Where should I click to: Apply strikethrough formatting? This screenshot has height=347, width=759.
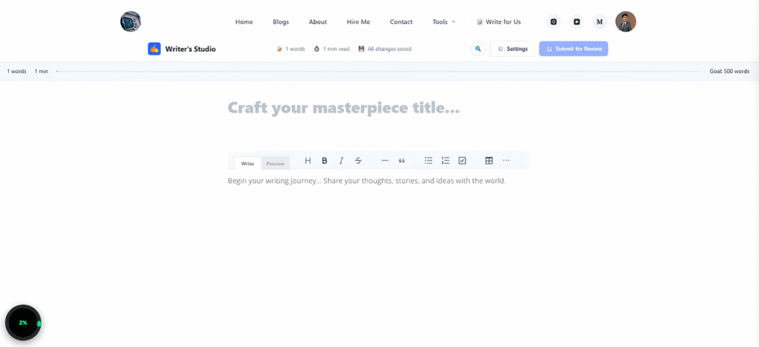click(x=358, y=161)
